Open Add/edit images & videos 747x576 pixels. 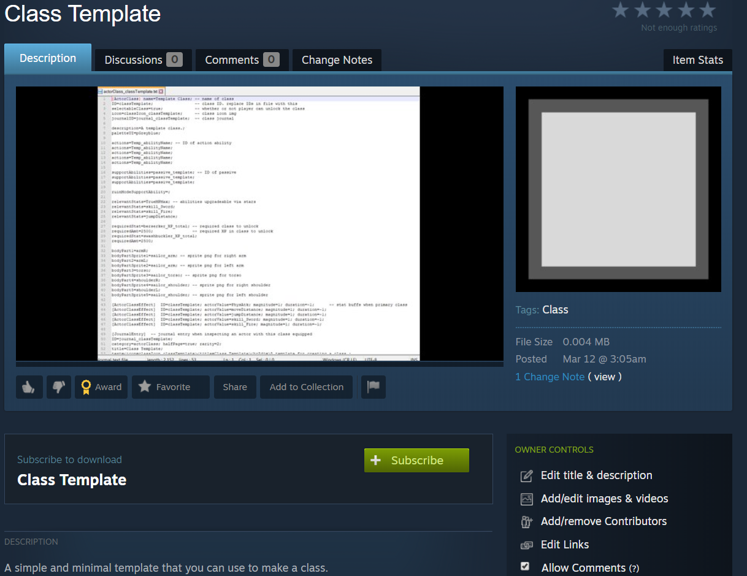pyautogui.click(x=604, y=499)
